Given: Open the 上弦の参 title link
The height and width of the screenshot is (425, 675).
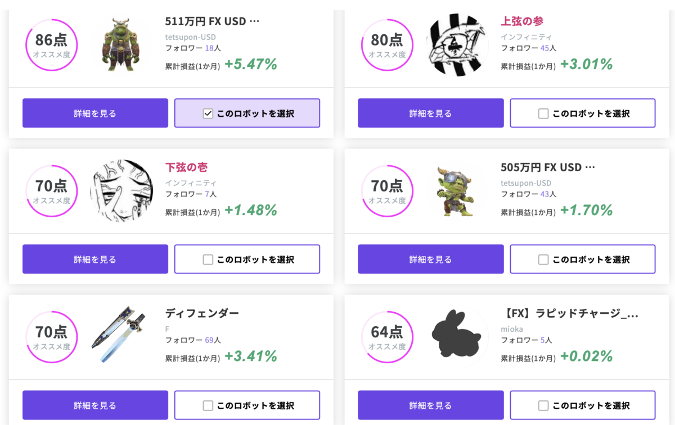Looking at the screenshot, I should coord(522,21).
